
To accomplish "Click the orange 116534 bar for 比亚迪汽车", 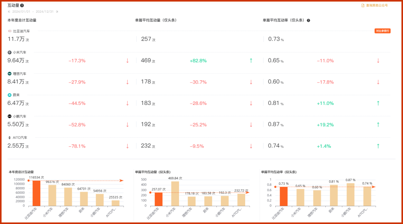I will pyautogui.click(x=36, y=193).
